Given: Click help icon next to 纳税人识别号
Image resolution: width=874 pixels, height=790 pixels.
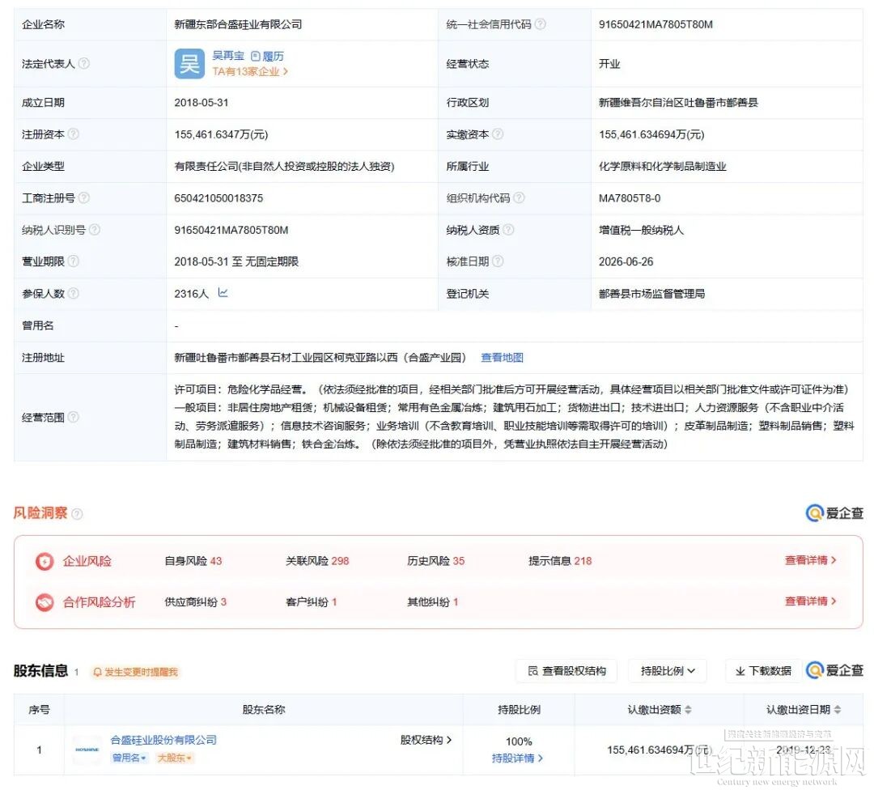Looking at the screenshot, I should [94, 229].
